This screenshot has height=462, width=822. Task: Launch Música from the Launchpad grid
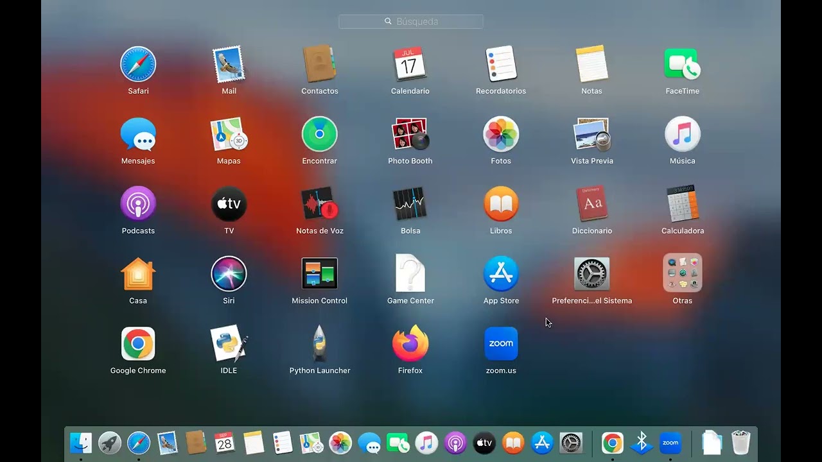(x=682, y=134)
